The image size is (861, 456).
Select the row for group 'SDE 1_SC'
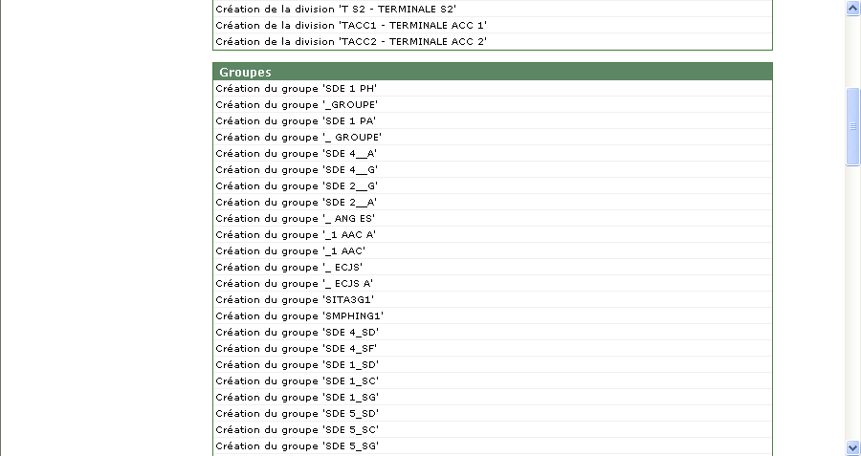coord(493,380)
